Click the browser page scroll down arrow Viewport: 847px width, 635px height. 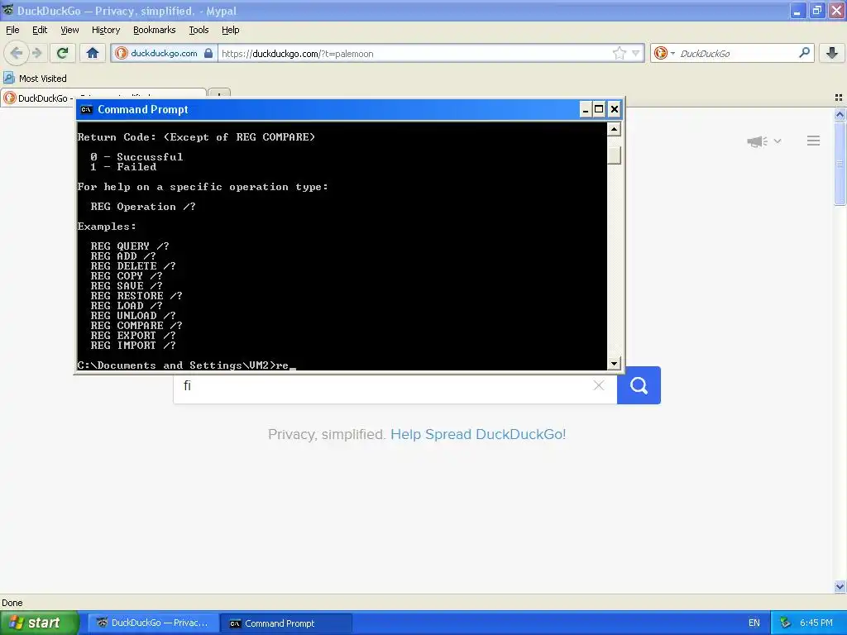pos(840,586)
